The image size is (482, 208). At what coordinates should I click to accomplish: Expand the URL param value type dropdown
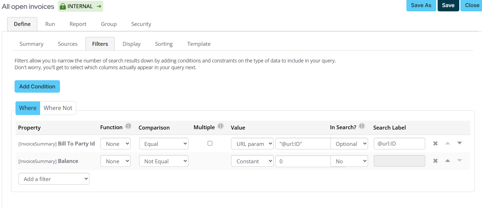point(252,144)
